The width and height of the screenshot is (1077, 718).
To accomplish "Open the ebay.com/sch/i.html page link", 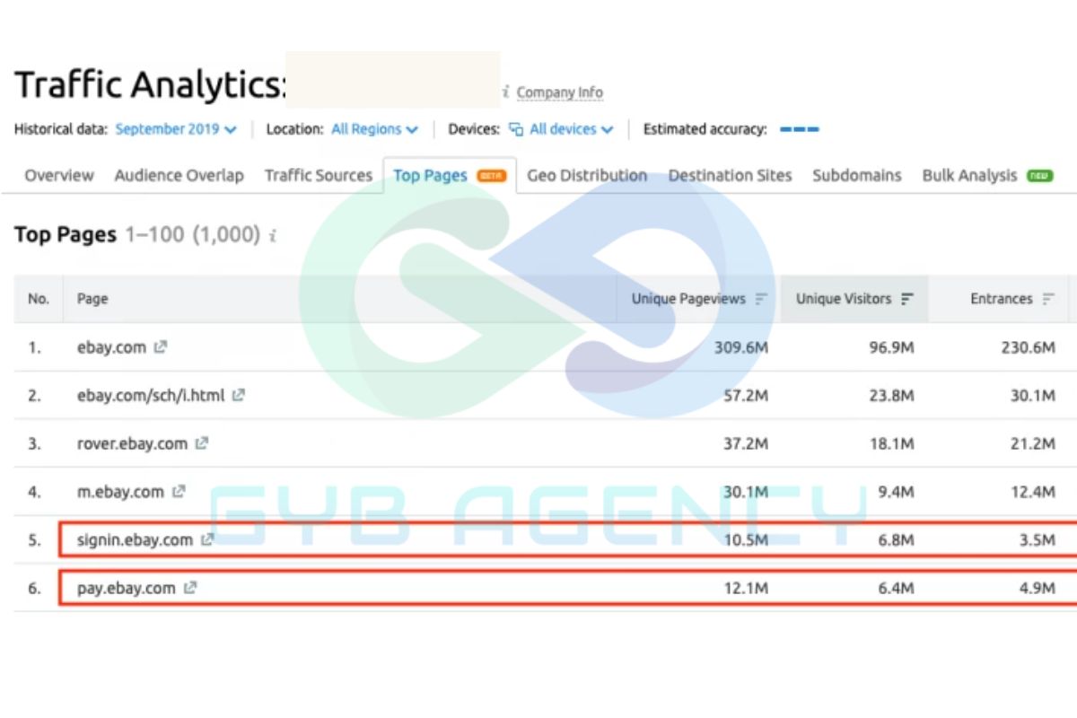I will (151, 395).
